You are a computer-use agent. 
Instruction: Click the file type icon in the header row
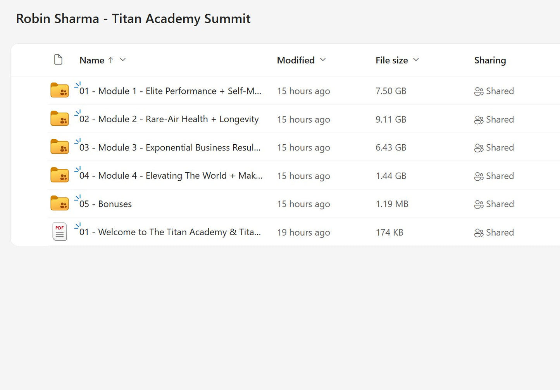(58, 60)
